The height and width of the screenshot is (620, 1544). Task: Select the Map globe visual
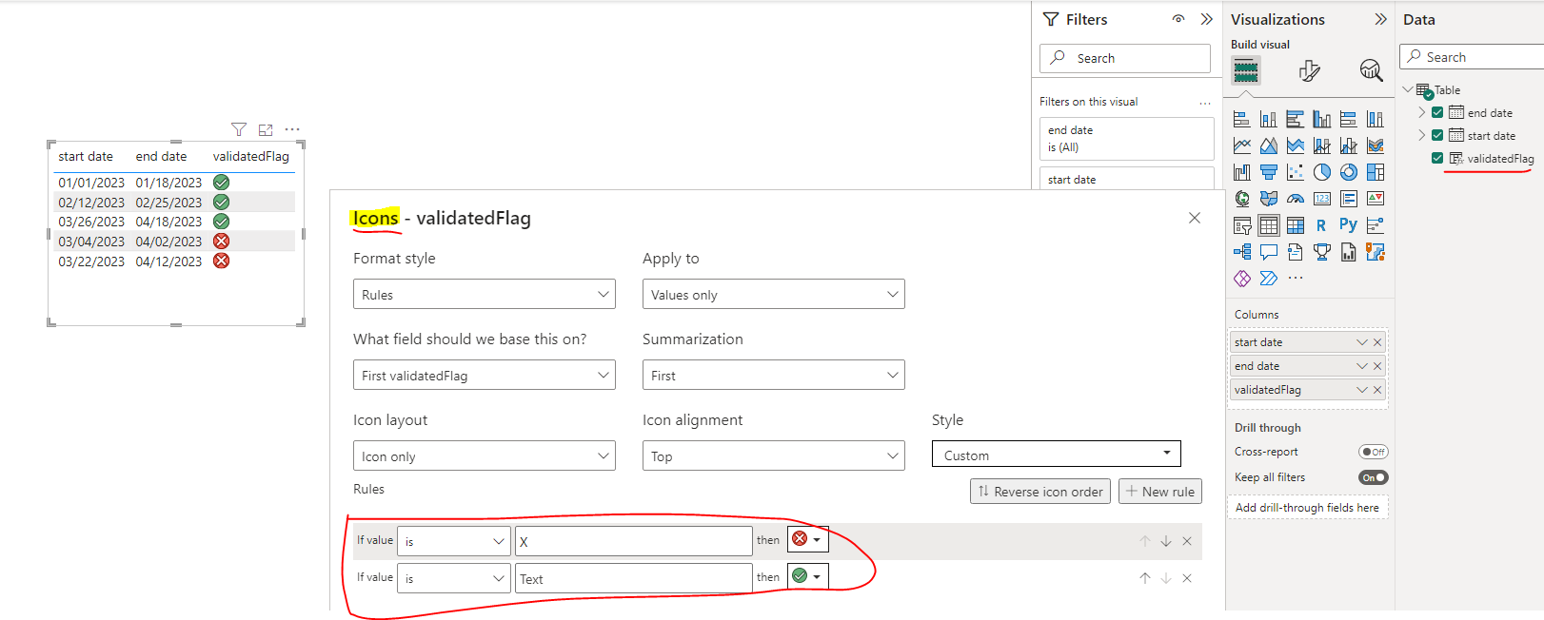click(x=1241, y=199)
